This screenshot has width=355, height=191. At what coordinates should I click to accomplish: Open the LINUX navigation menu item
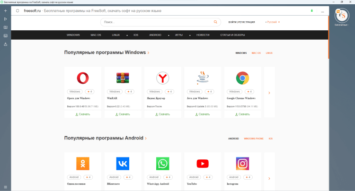pos(115,35)
